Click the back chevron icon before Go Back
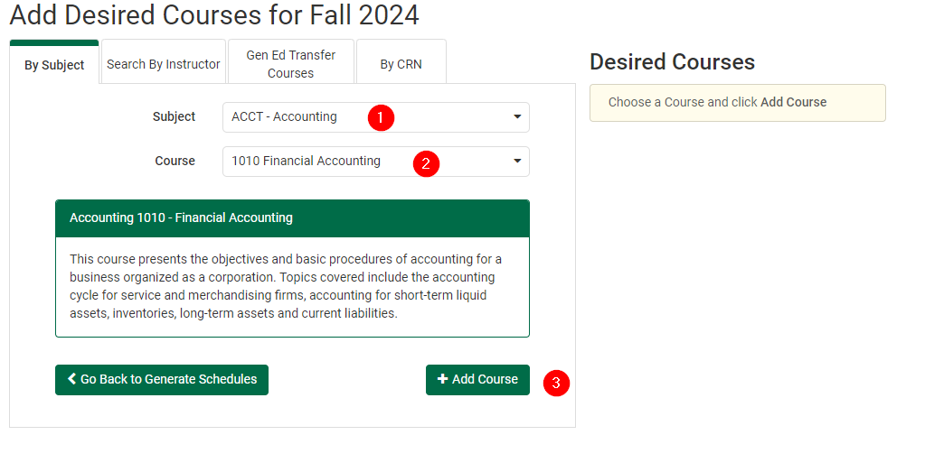The height and width of the screenshot is (472, 925). point(72,380)
